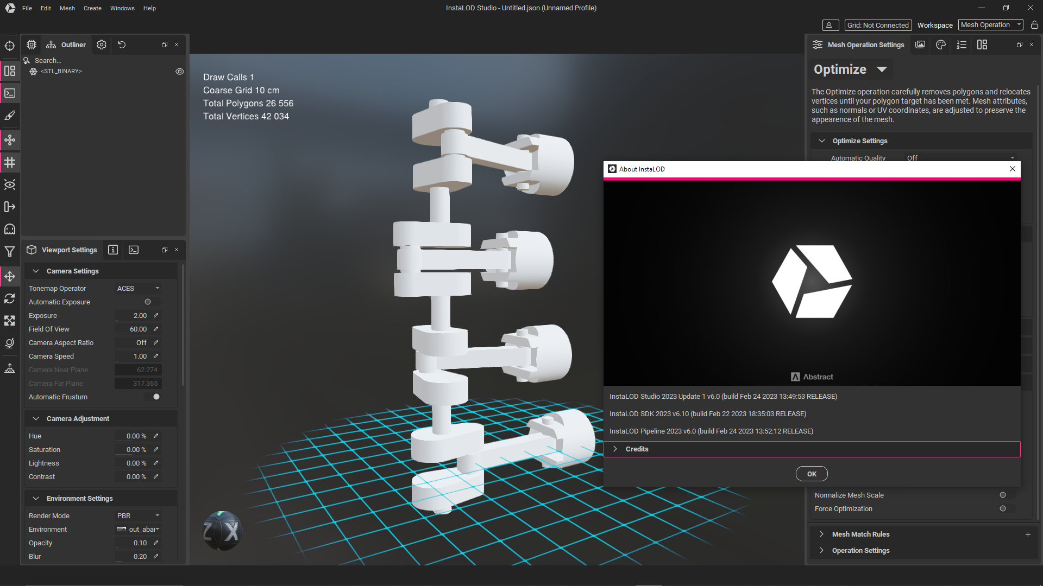This screenshot has width=1043, height=586.
Task: Click the eye focus icon in left sidebar
Action: (10, 184)
